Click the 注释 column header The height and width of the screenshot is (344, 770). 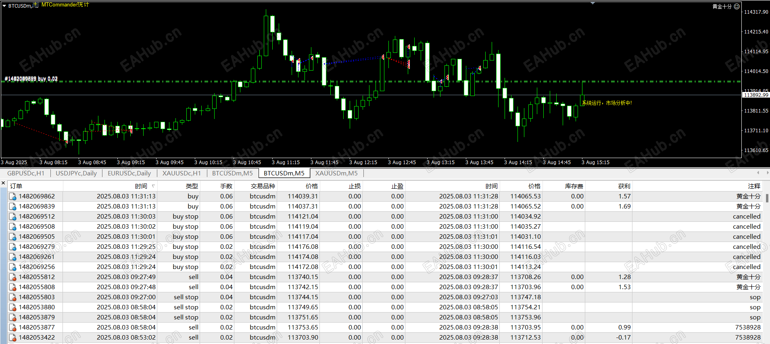coord(697,186)
